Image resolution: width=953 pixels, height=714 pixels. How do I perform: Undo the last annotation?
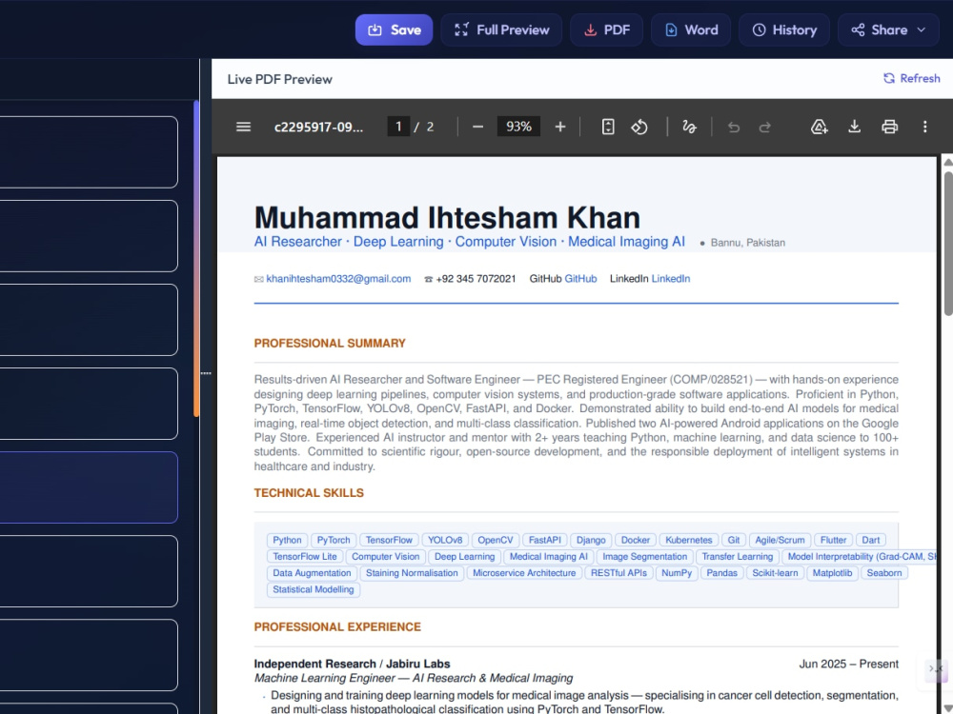click(734, 127)
